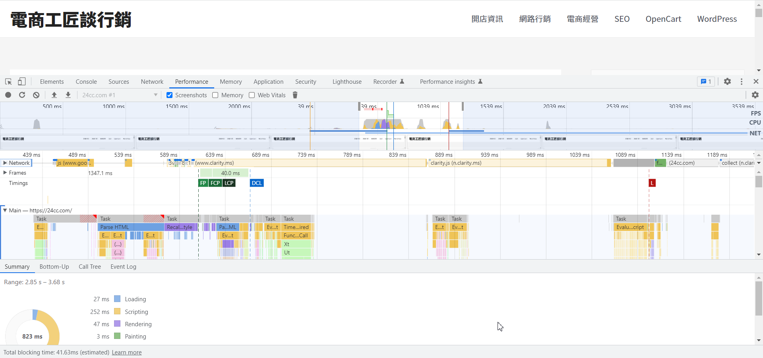Toggle the Memory checkbox in Performance toolbar
Viewport: 763px width, 358px height.
pyautogui.click(x=215, y=95)
